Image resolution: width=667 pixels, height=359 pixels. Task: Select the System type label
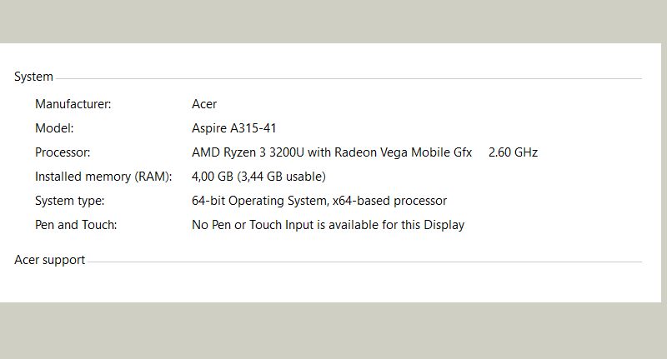click(69, 201)
